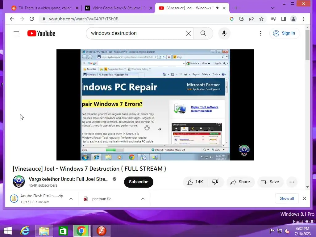View site information padlock icon

coord(44,19)
